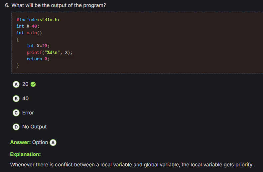263x172 pixels.
Task: Click the green 'Answer:' label
Action: (x=20, y=142)
